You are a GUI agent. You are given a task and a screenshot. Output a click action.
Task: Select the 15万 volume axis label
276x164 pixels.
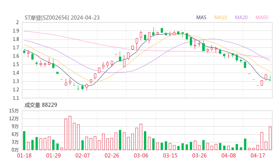coord(14,111)
